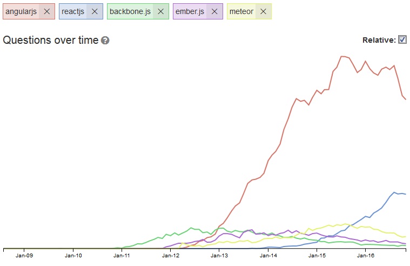Remove the angularjs tag with its X

(x=46, y=11)
